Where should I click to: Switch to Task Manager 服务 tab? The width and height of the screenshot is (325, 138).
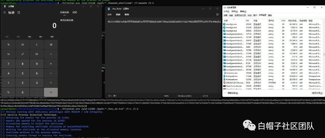pos(270,15)
